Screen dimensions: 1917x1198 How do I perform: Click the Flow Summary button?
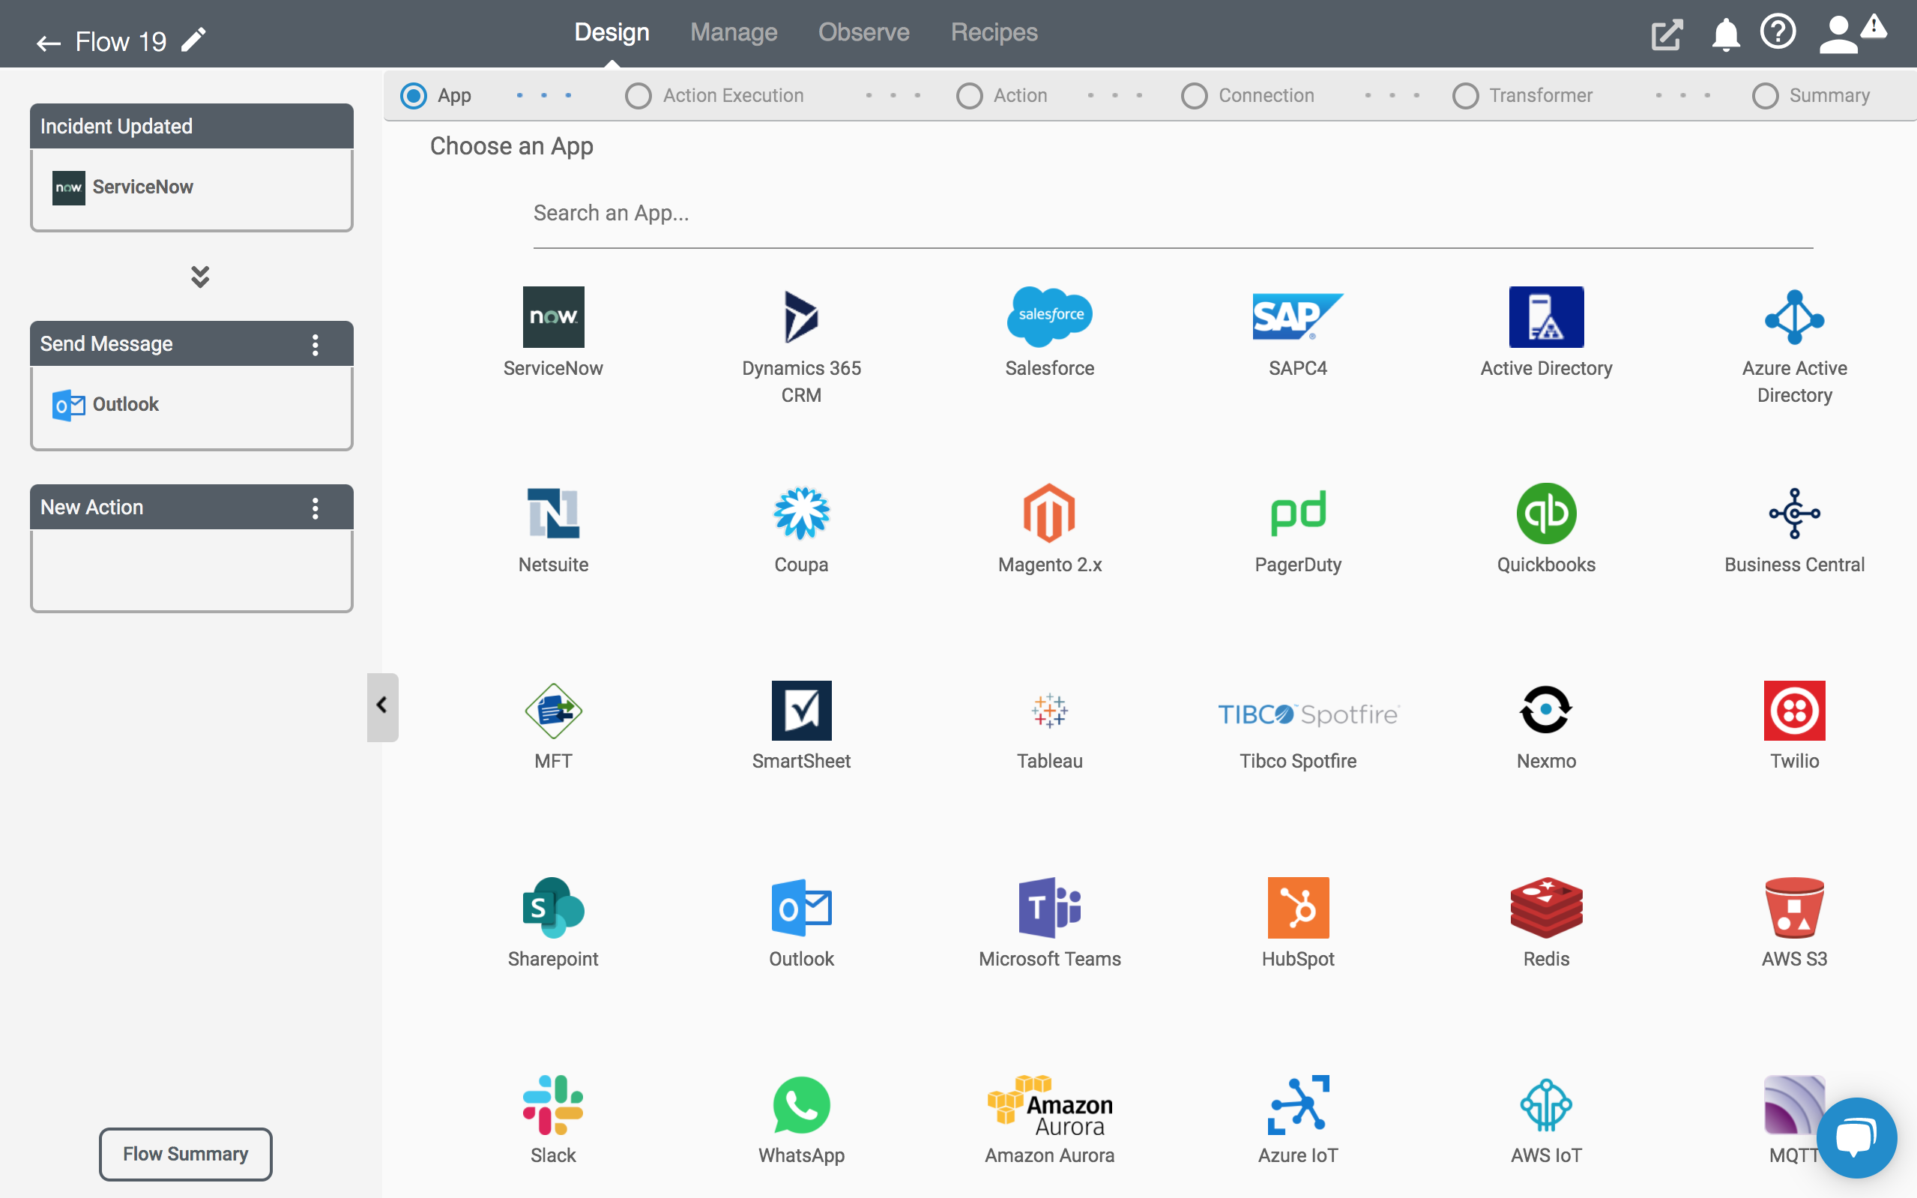click(185, 1154)
